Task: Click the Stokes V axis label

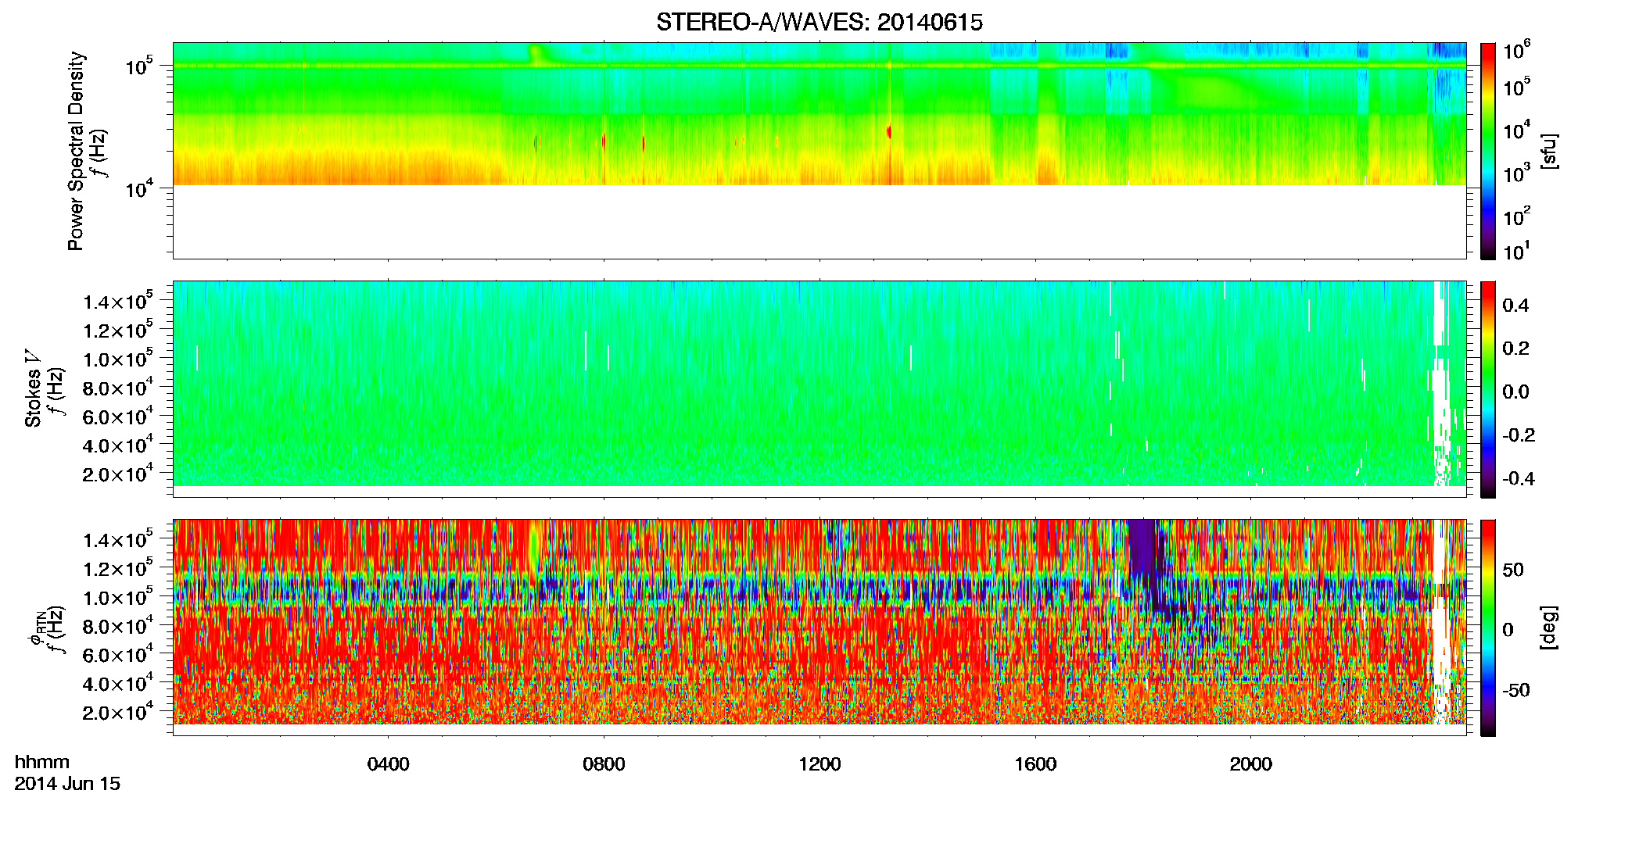Action: [x=34, y=388]
